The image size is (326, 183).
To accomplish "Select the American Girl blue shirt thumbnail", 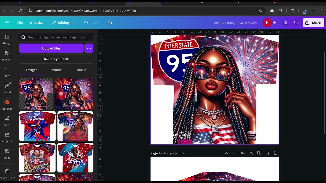I will tap(37, 126).
